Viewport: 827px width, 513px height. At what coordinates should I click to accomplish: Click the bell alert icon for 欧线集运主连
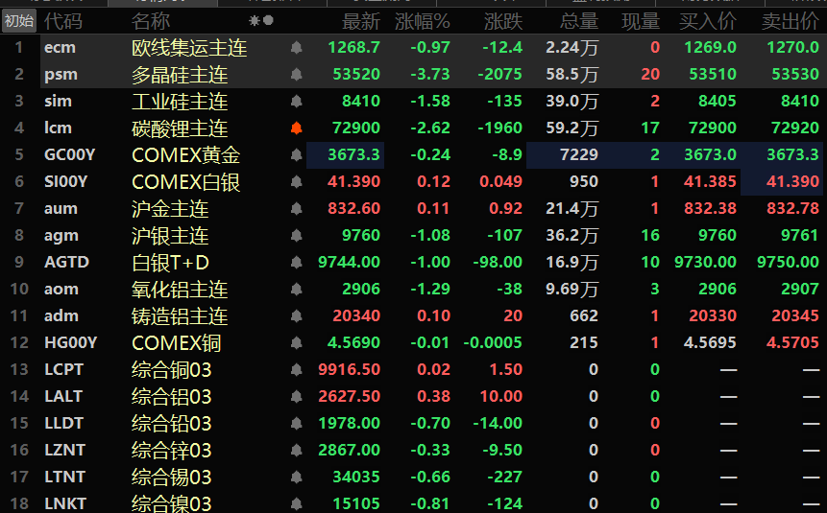(297, 48)
